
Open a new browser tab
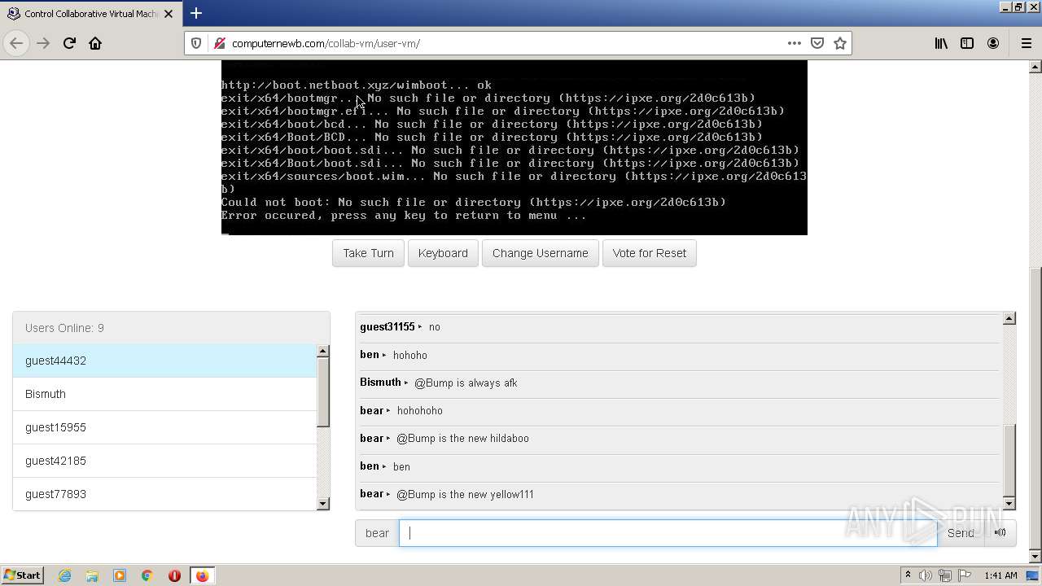click(x=196, y=13)
